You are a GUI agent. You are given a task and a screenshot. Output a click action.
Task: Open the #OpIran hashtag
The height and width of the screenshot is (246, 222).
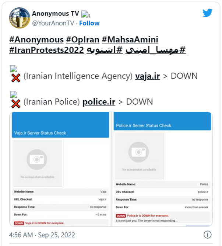(83, 39)
